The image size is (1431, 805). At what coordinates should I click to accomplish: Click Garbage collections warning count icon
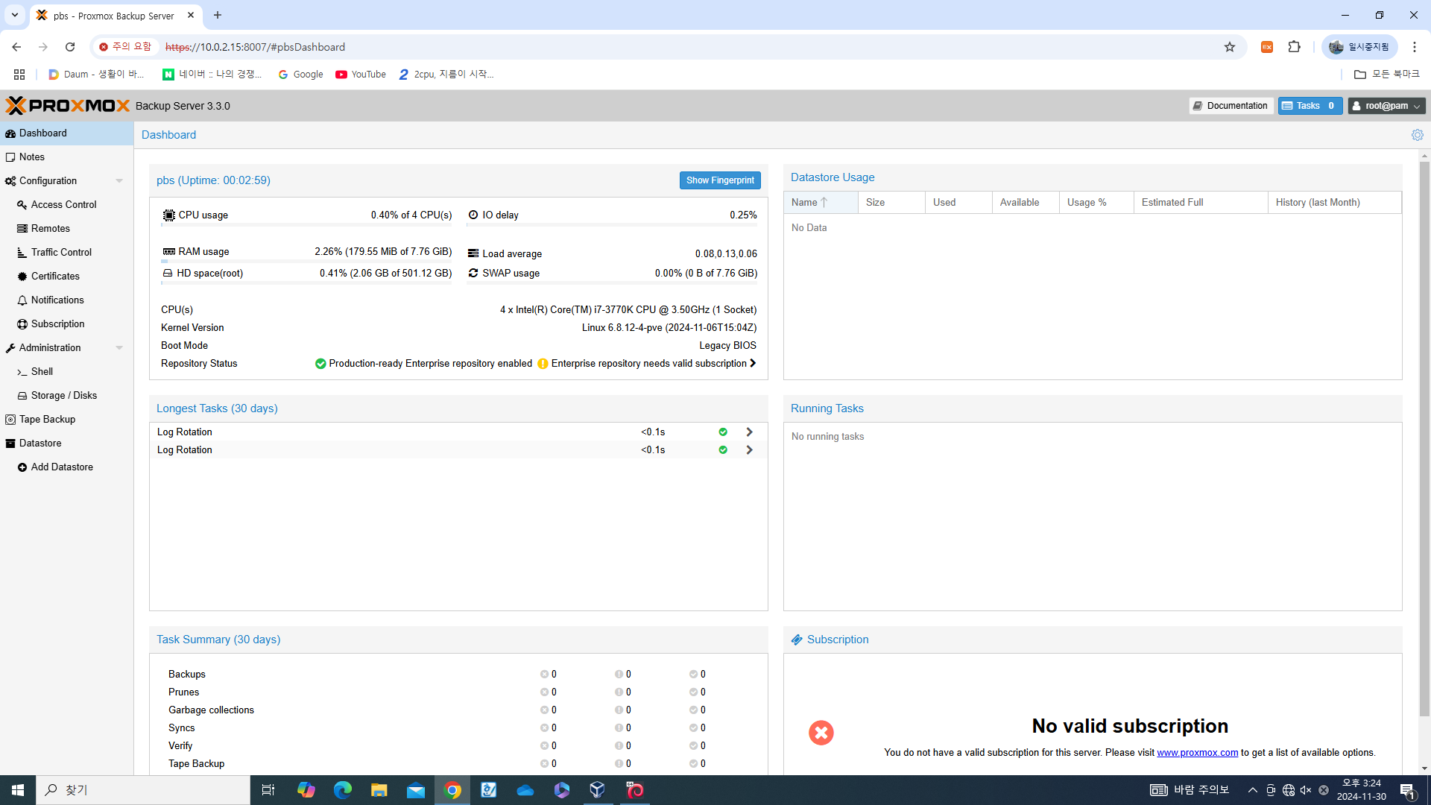[x=619, y=710]
